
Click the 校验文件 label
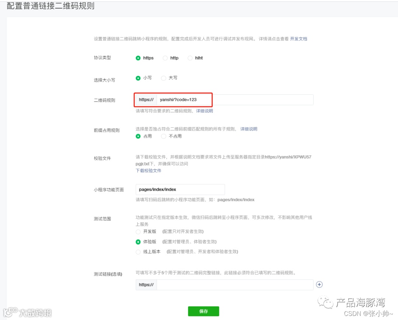tap(102, 158)
